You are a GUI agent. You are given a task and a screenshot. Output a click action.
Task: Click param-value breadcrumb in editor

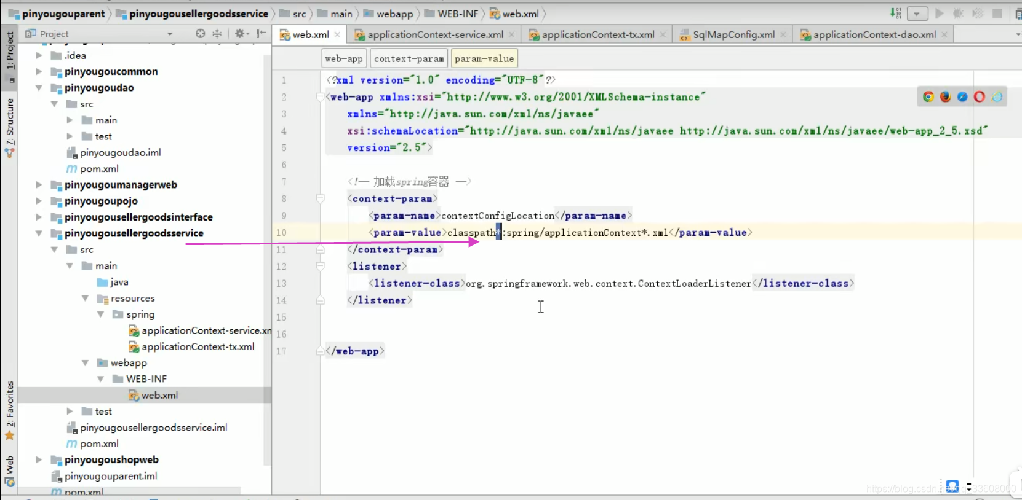484,58
